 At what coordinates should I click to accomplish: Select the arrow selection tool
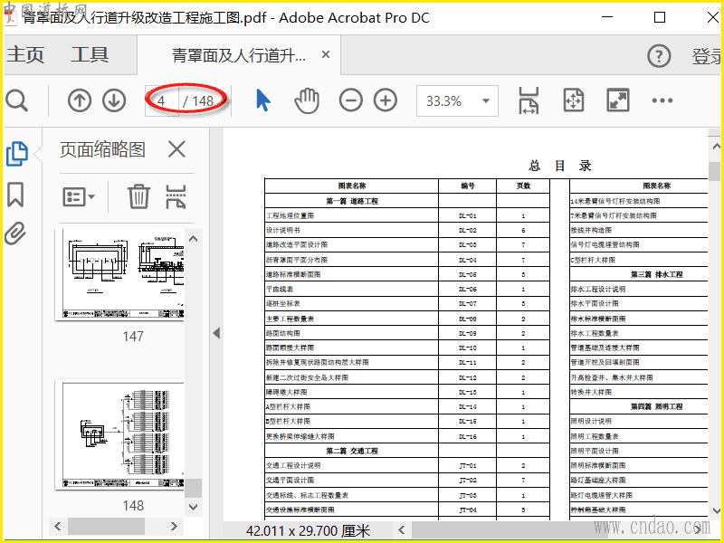(x=262, y=100)
